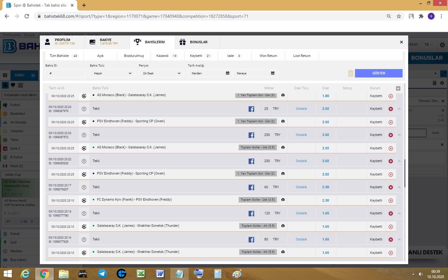
Task: Close the bet history dialog
Action: click(401, 42)
